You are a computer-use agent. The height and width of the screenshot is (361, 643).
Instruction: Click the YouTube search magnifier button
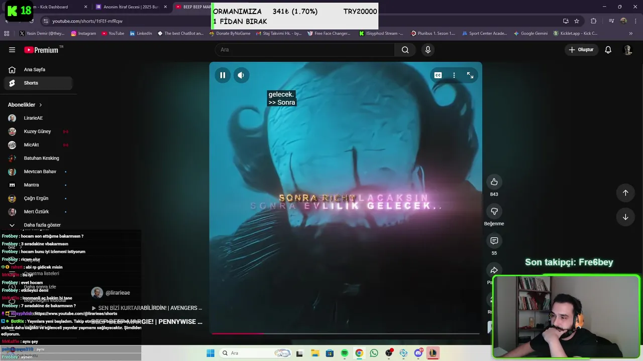405,50
